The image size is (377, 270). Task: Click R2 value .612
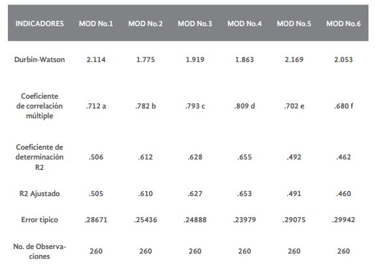146,157
